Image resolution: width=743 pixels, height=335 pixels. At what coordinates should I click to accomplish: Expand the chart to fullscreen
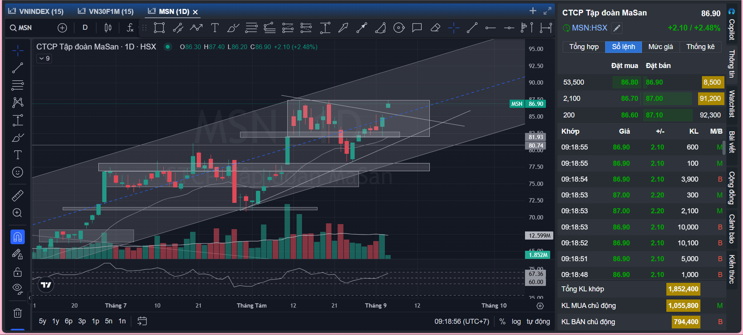click(x=547, y=11)
